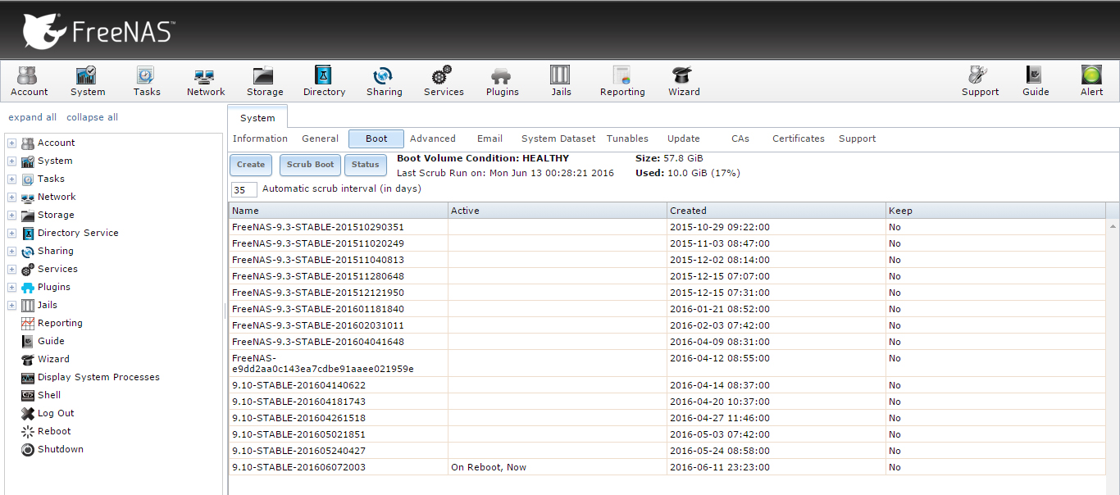This screenshot has height=495, width=1120.
Task: Sort by the Keep column header
Action: 995,211
